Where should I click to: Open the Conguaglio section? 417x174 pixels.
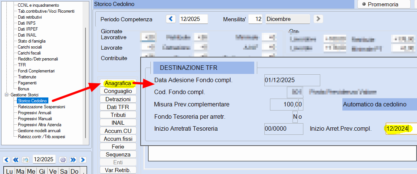(118, 91)
